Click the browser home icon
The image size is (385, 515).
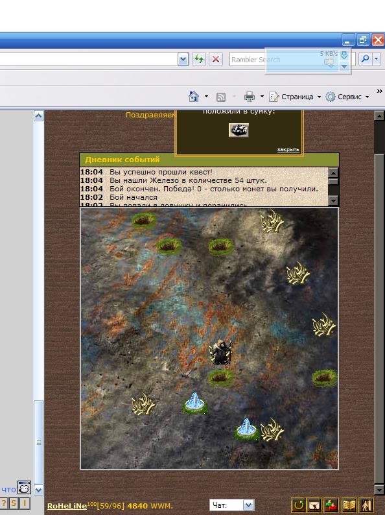click(x=194, y=97)
